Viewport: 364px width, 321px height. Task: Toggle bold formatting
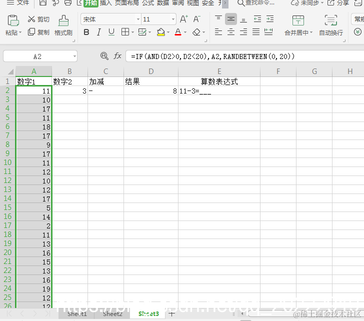pyautogui.click(x=86, y=32)
